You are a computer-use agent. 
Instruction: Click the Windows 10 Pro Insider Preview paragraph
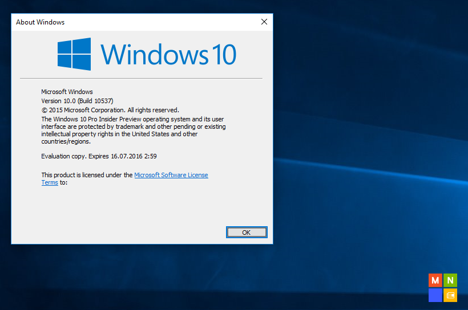coord(134,130)
